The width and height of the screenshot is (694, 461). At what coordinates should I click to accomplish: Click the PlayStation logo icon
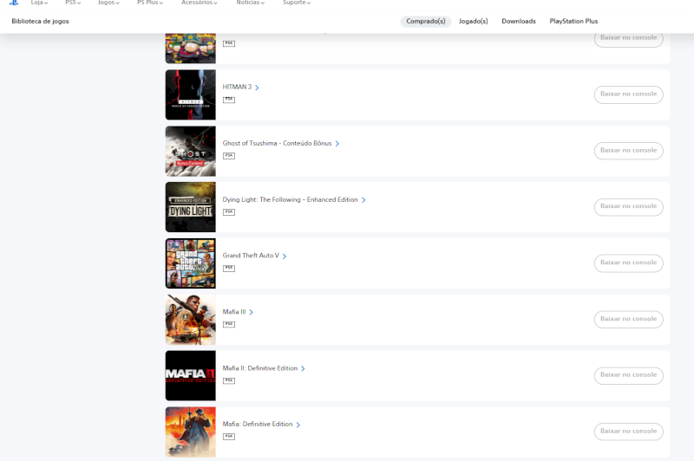(14, 3)
